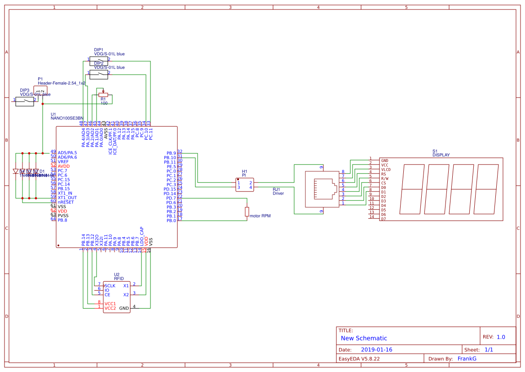The height and width of the screenshot is (372, 525).
Task: Select diode D2 symbol
Action: tap(30, 172)
